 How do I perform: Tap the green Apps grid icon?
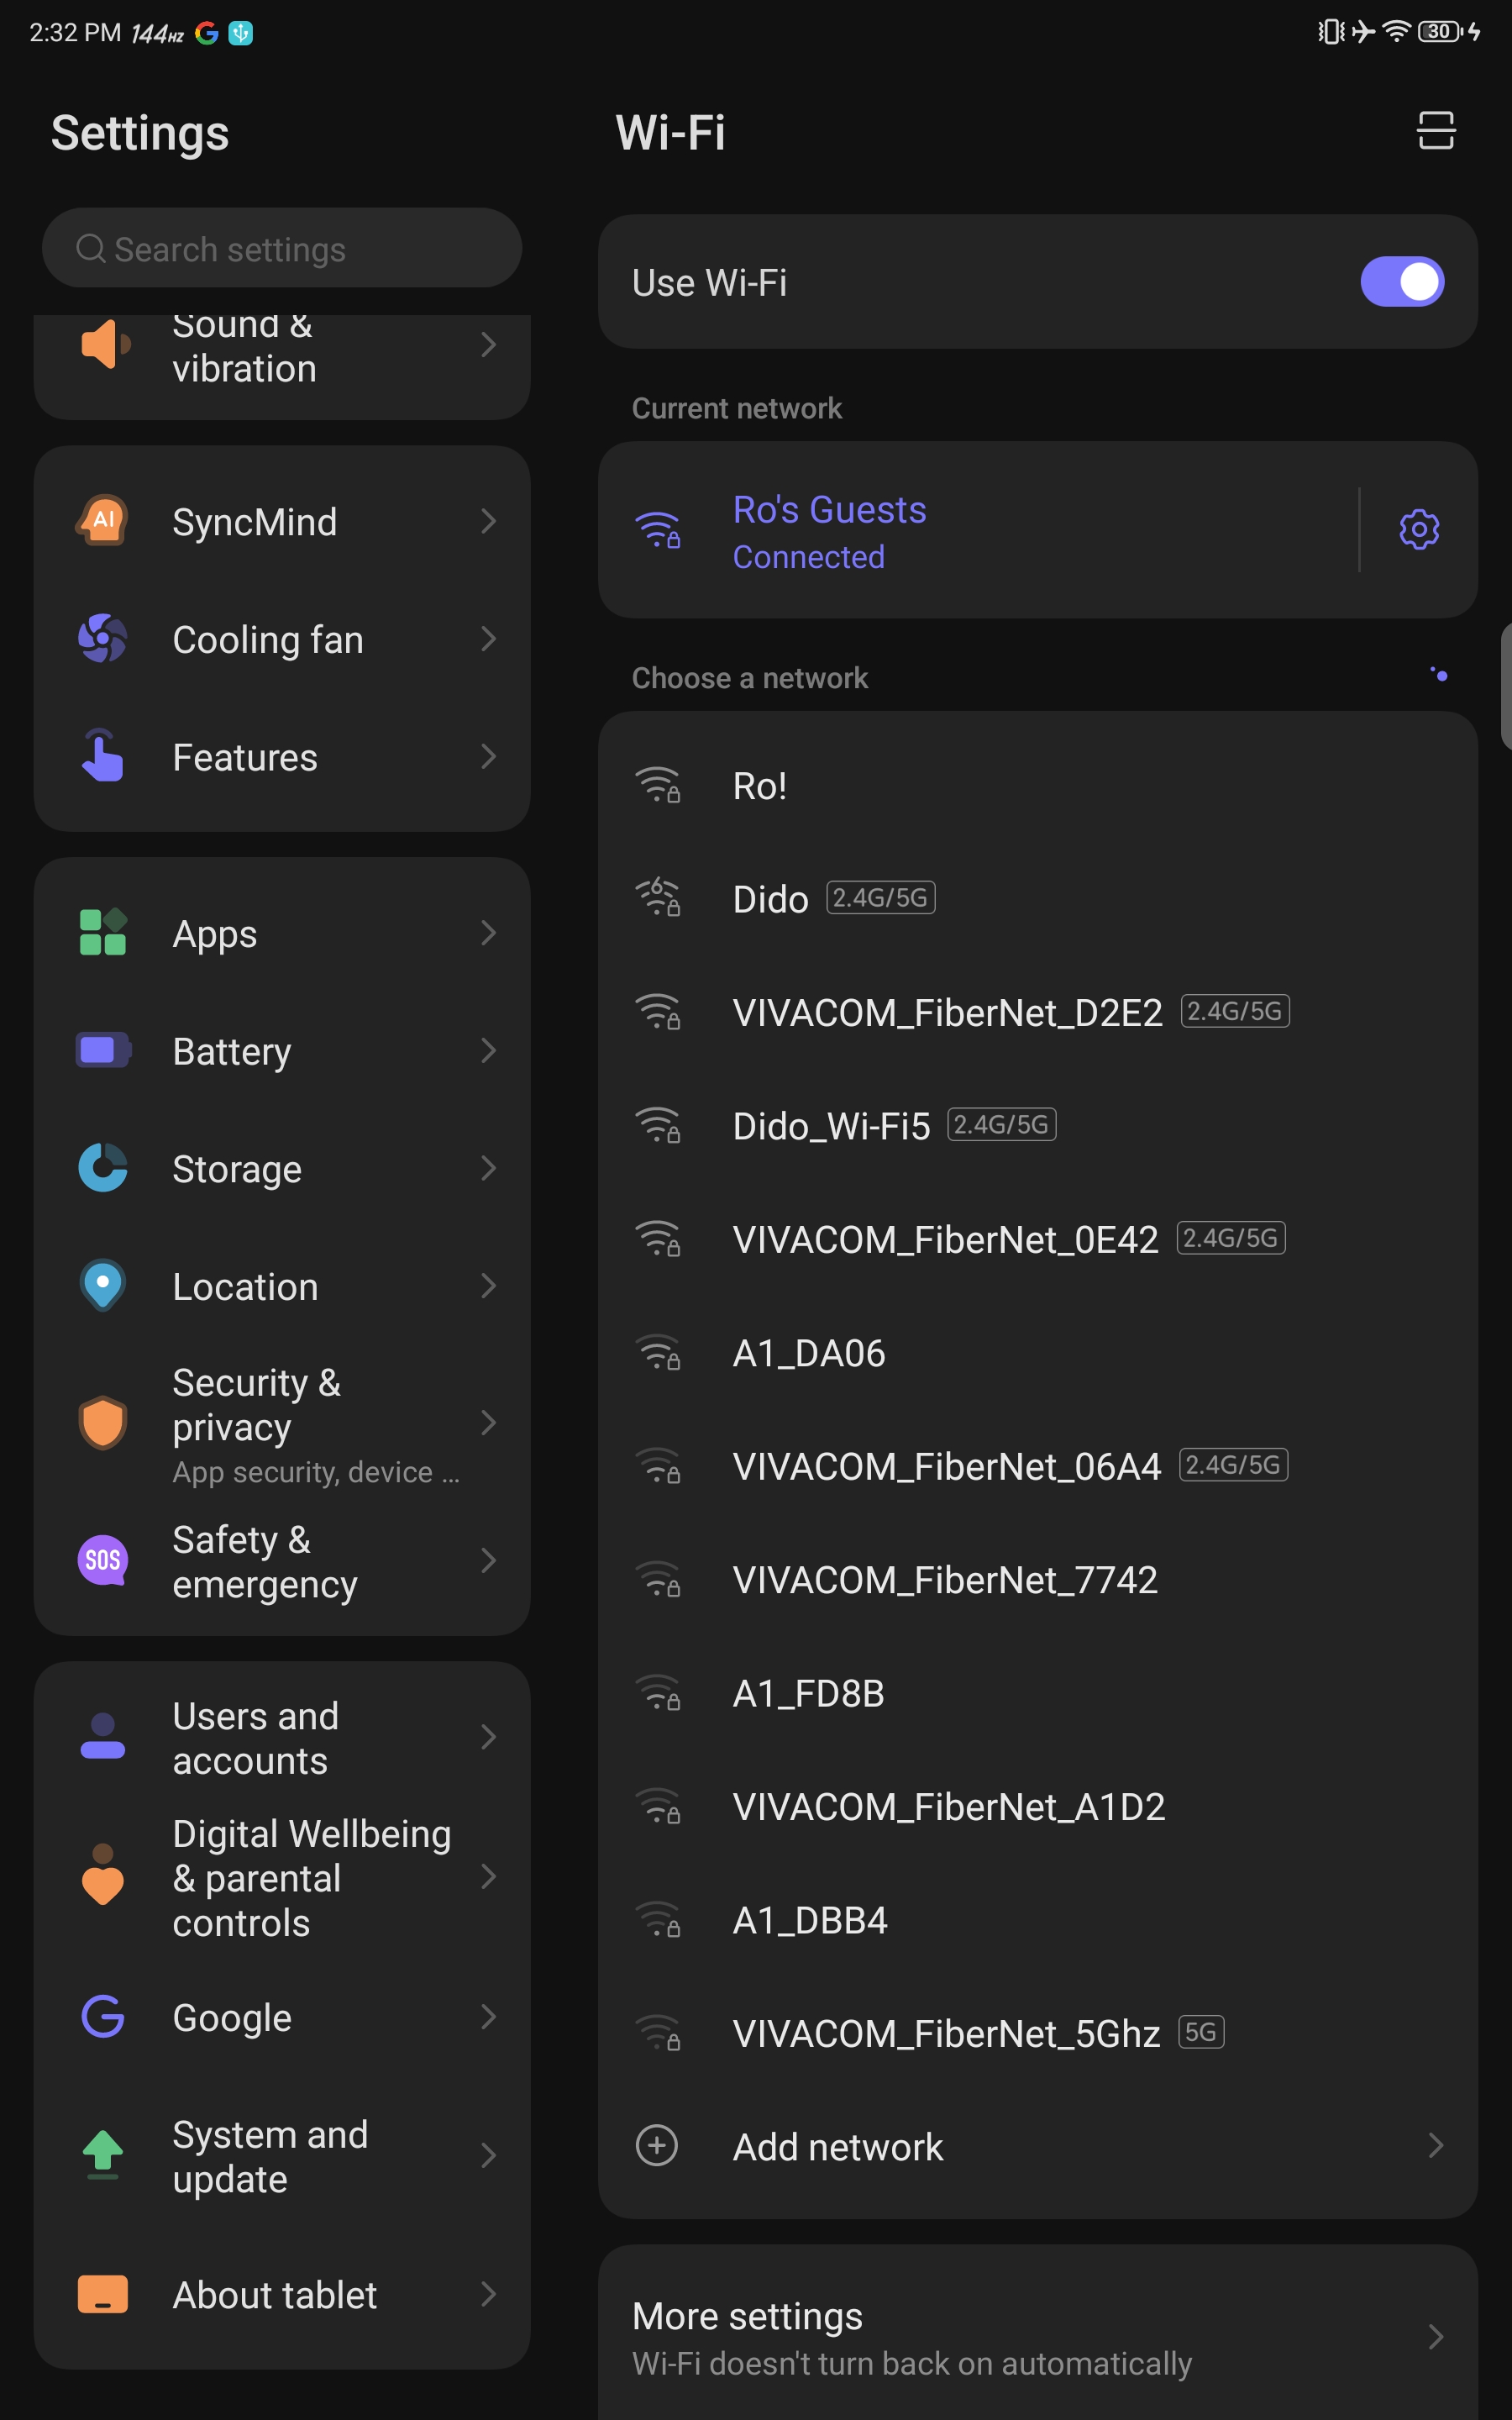pyautogui.click(x=103, y=932)
